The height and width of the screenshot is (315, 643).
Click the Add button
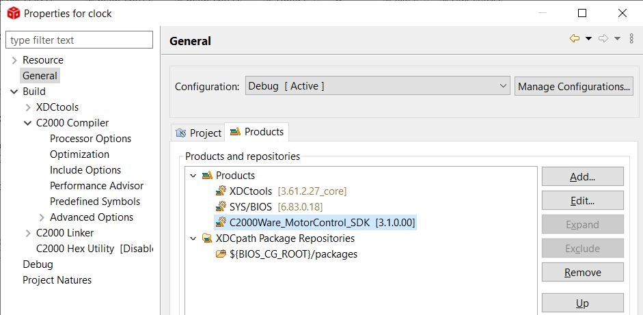[582, 177]
